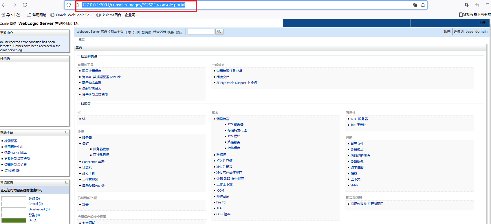Image resolution: width=491 pixels, height=224 pixels.
Task: Open the 监视服务器 help topic
Action: (12, 170)
